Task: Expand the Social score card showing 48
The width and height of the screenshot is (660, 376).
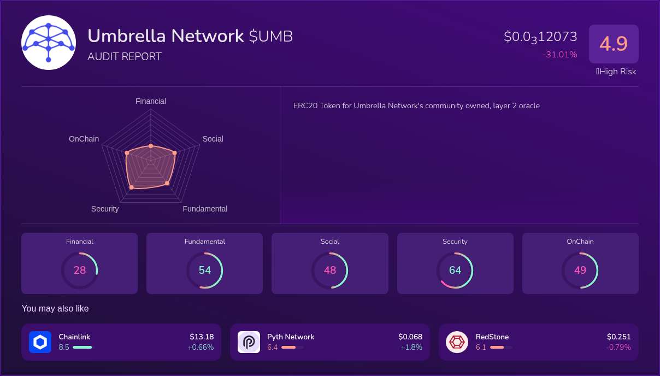Action: pyautogui.click(x=329, y=263)
